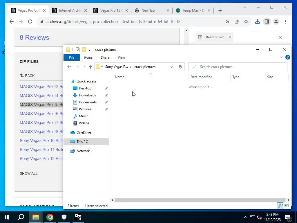Viewport: 297px width, 223px height.
Task: Open MAGIX Vegas Pro 14 link
Action: coord(41,96)
